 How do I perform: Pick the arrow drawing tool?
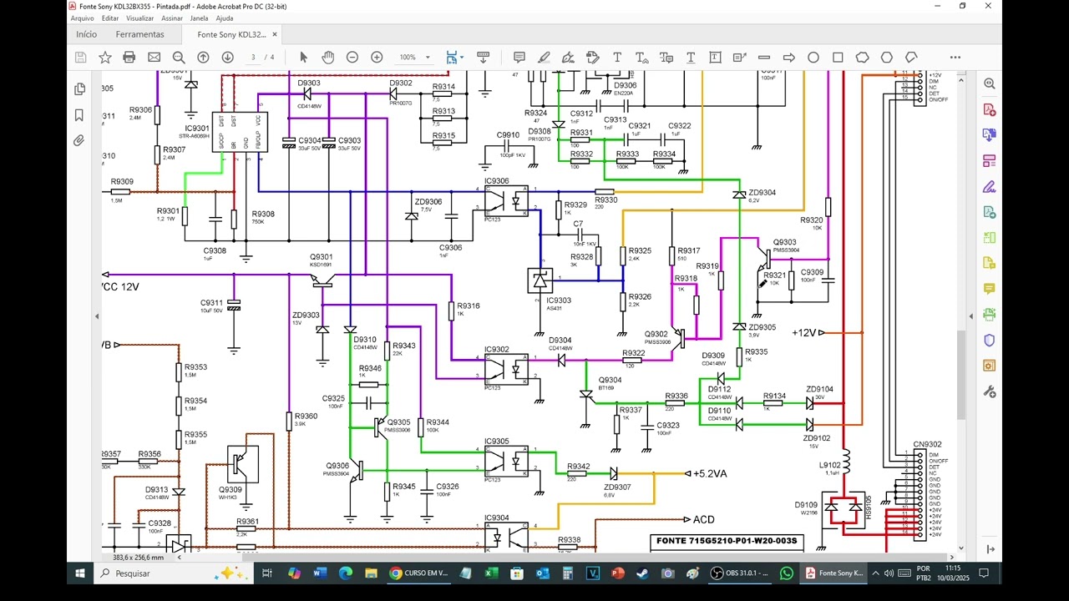coord(788,58)
